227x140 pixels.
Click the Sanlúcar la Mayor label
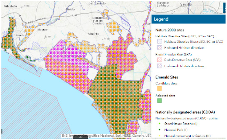tap(163, 4)
